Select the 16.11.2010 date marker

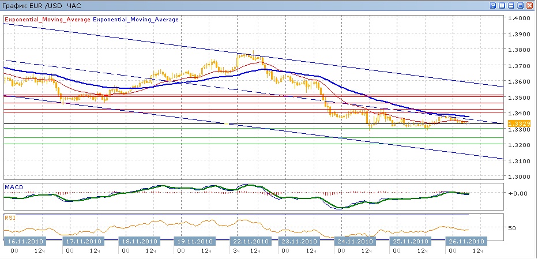pos(24,241)
